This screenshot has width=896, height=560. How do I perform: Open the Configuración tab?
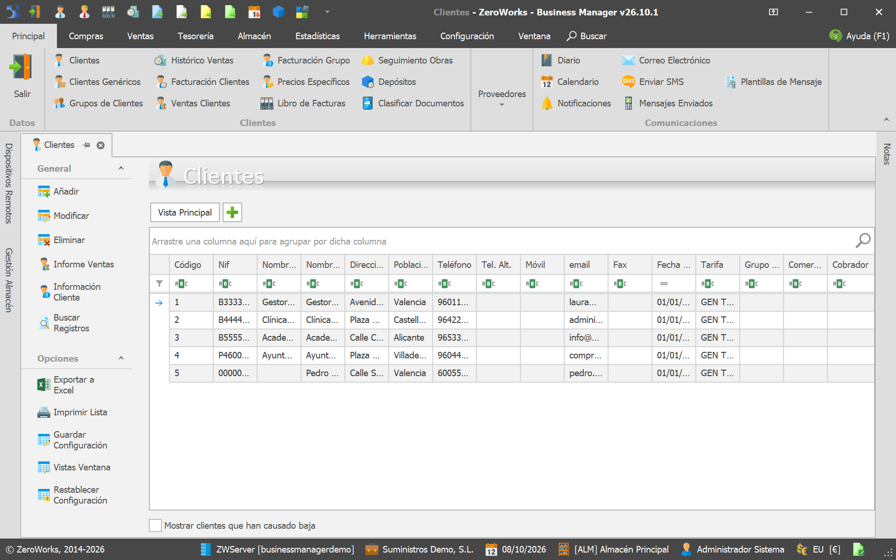pyautogui.click(x=467, y=36)
